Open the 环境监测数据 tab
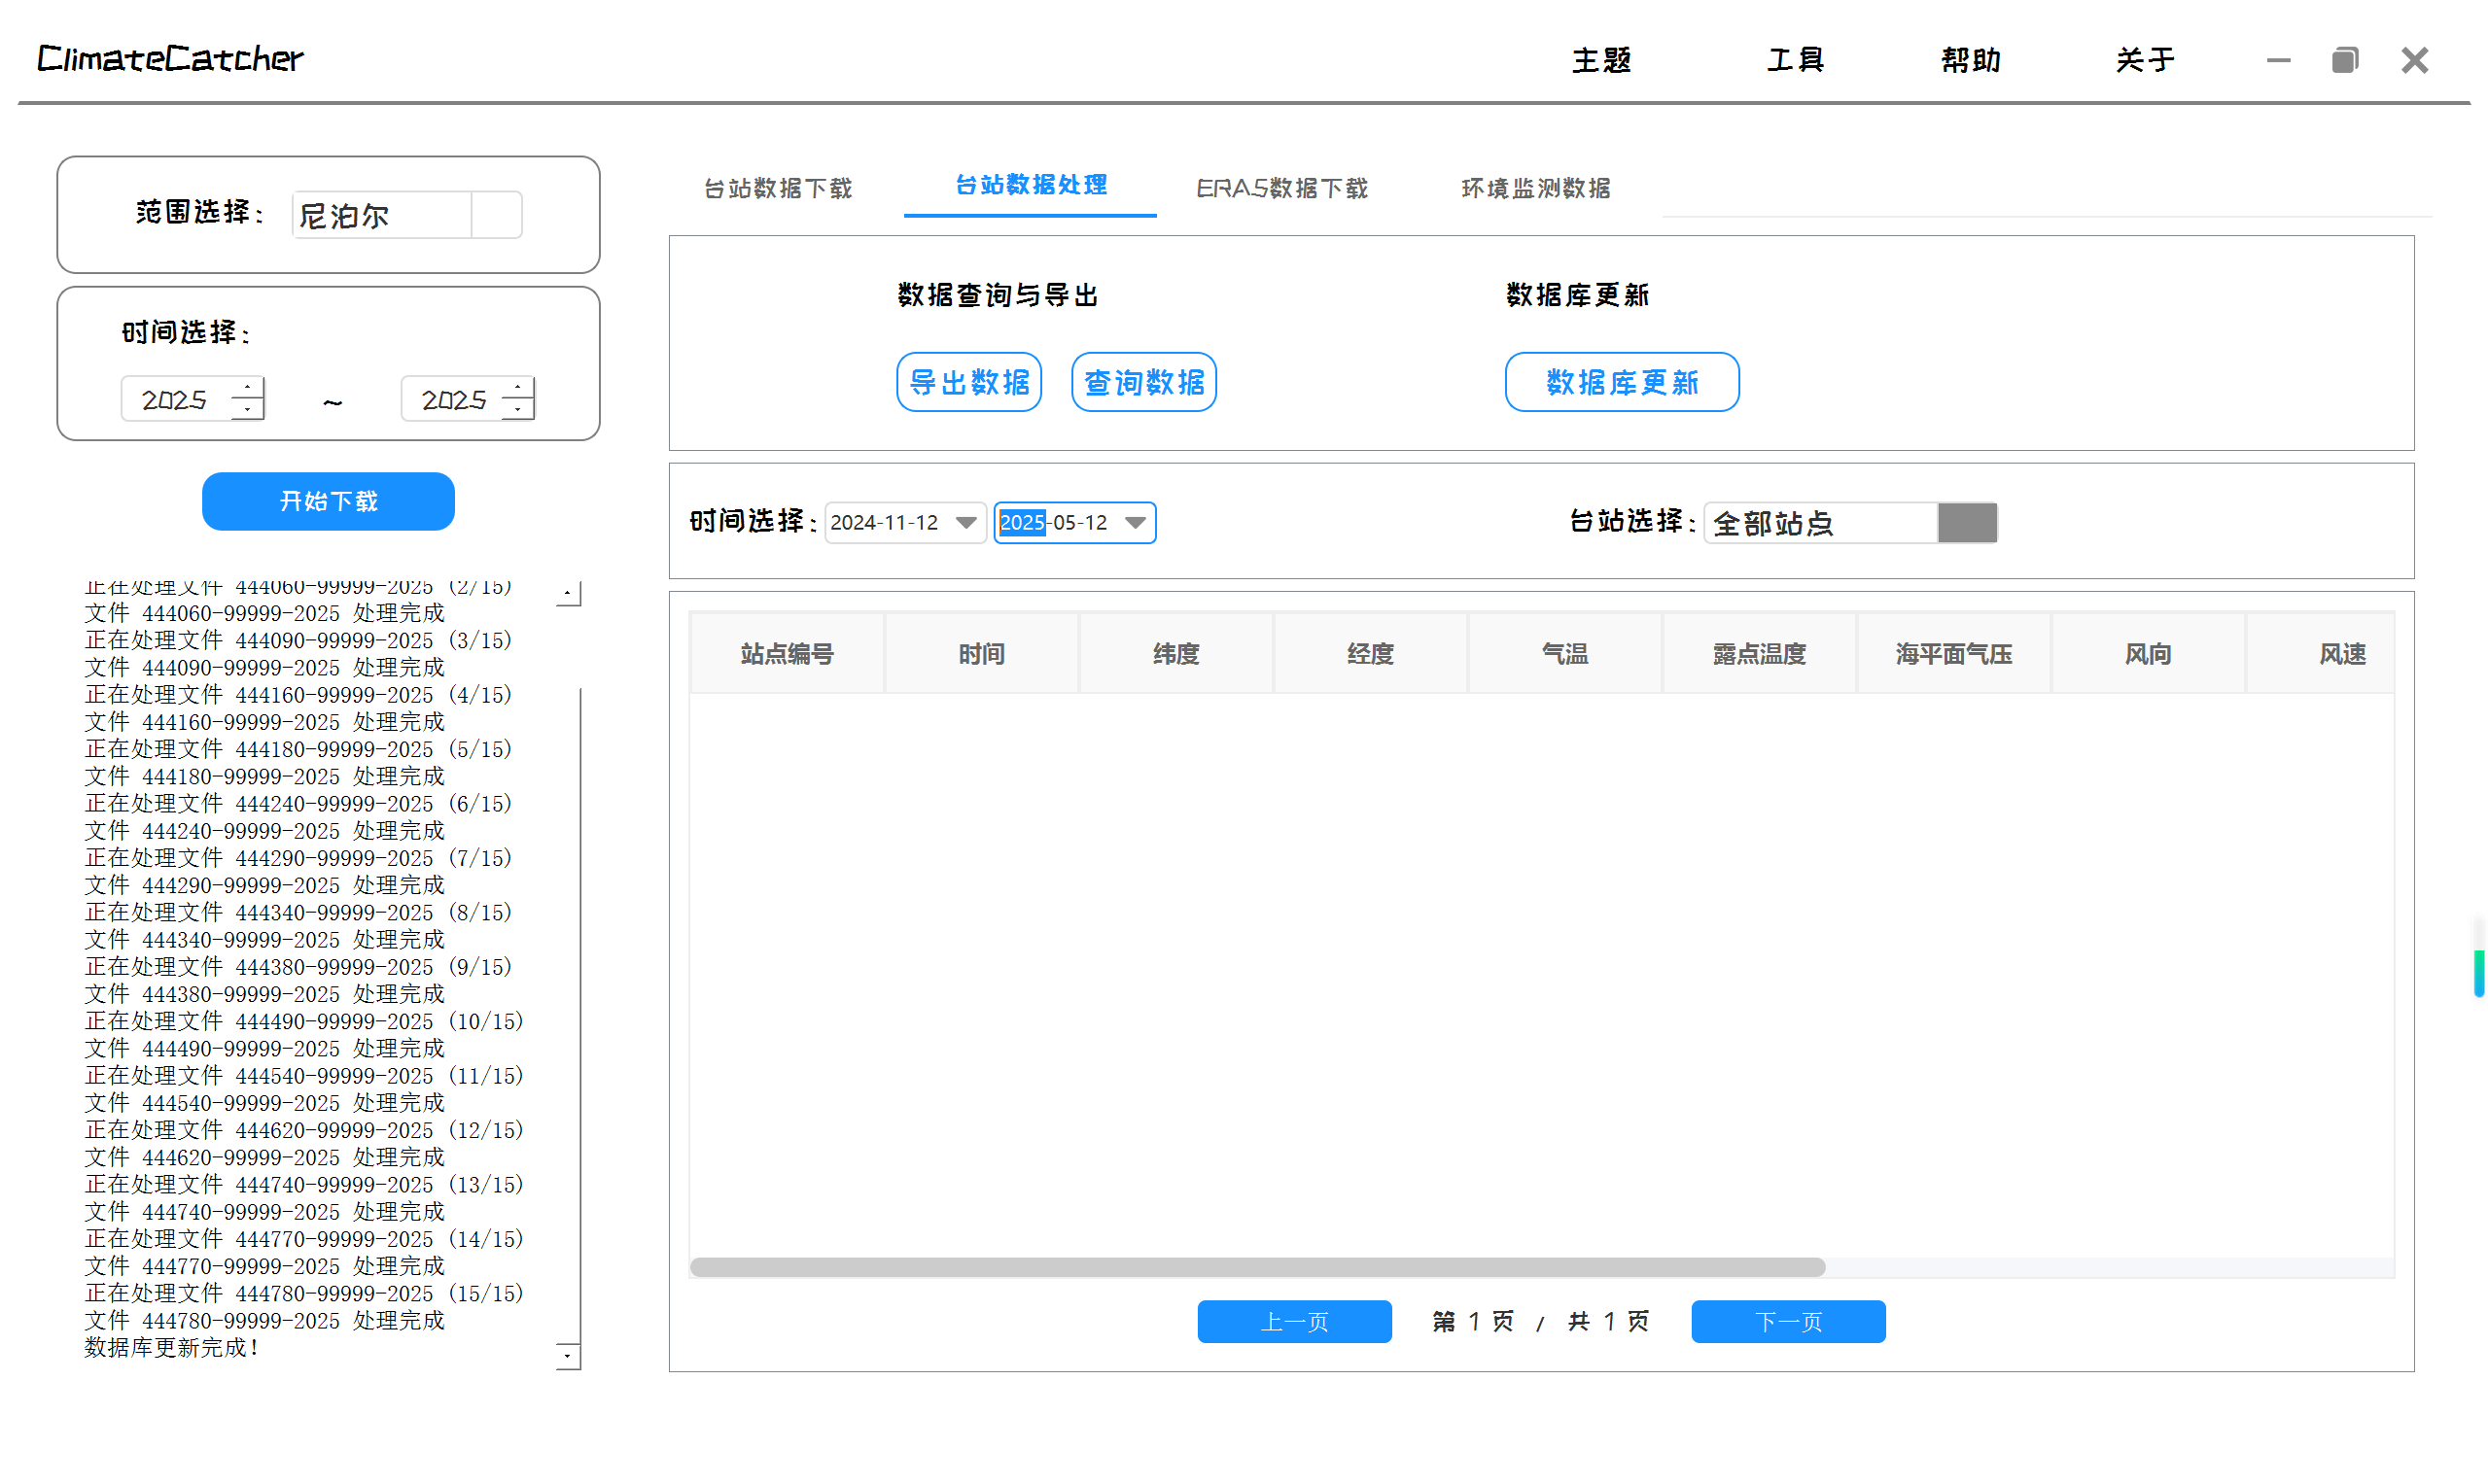Screen dimensions: 2488x1484 pos(1535,188)
